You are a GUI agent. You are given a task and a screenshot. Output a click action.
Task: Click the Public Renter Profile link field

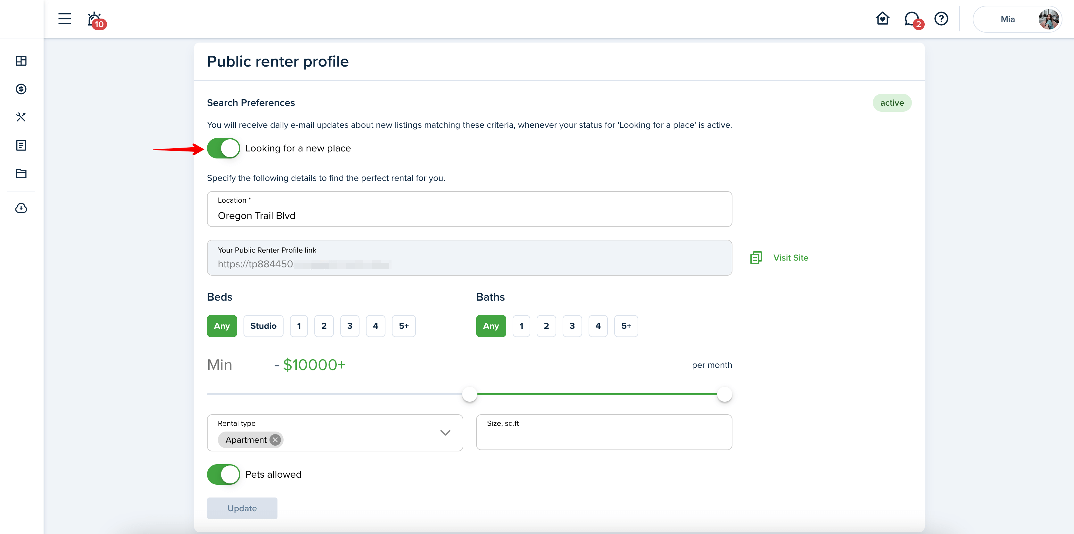click(x=469, y=258)
